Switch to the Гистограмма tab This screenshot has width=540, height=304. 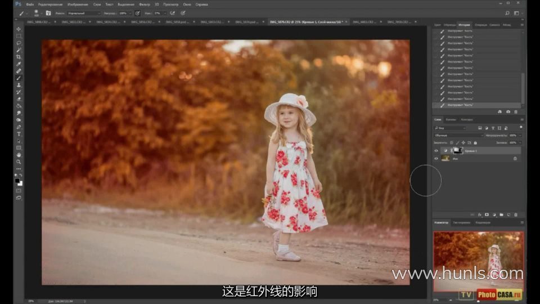click(461, 223)
